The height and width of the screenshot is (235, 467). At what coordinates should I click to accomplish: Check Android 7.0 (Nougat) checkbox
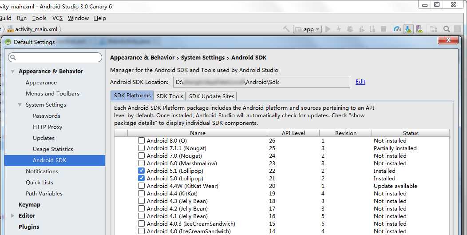point(142,155)
